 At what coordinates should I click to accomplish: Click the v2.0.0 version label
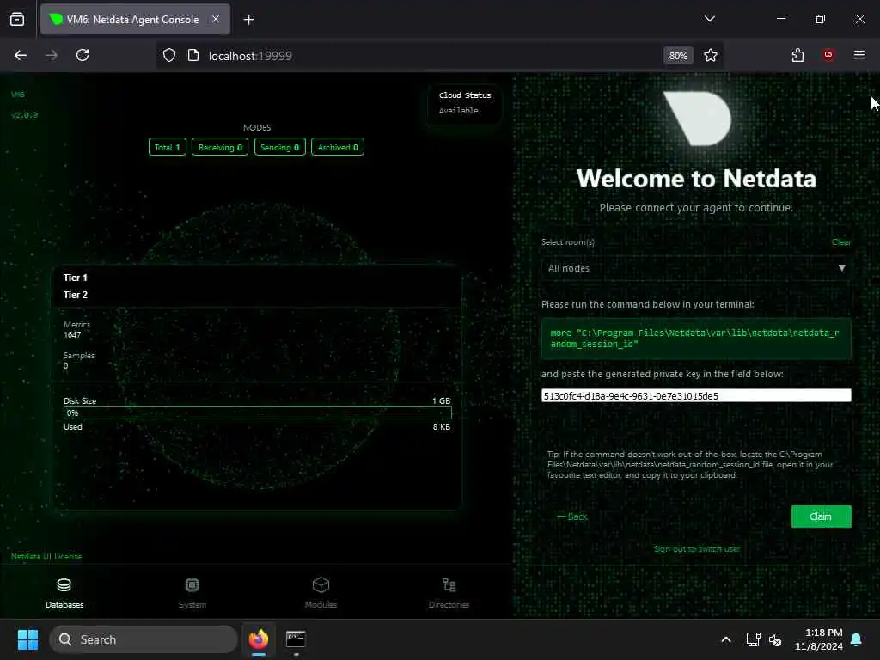pyautogui.click(x=24, y=115)
